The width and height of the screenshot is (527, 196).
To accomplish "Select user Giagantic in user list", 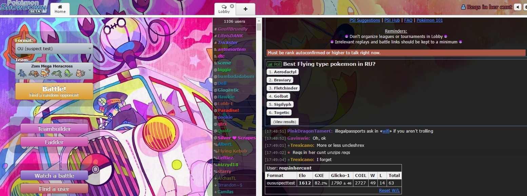I will coord(234,90).
